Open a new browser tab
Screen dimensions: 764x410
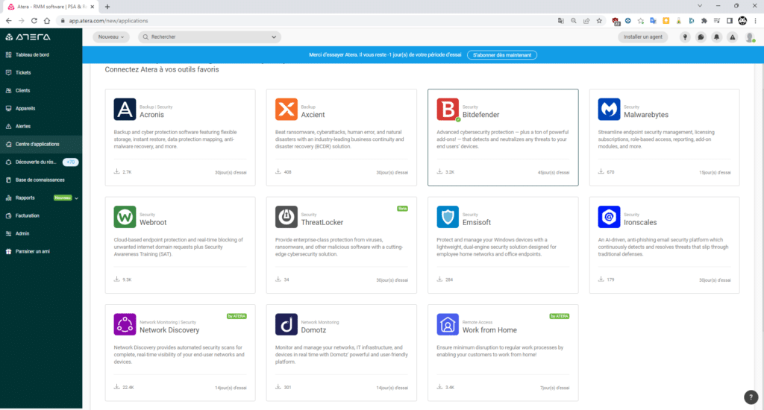tap(107, 6)
